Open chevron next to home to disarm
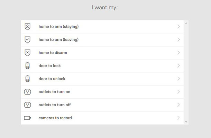The height and width of the screenshot is (138, 211). coord(178,53)
